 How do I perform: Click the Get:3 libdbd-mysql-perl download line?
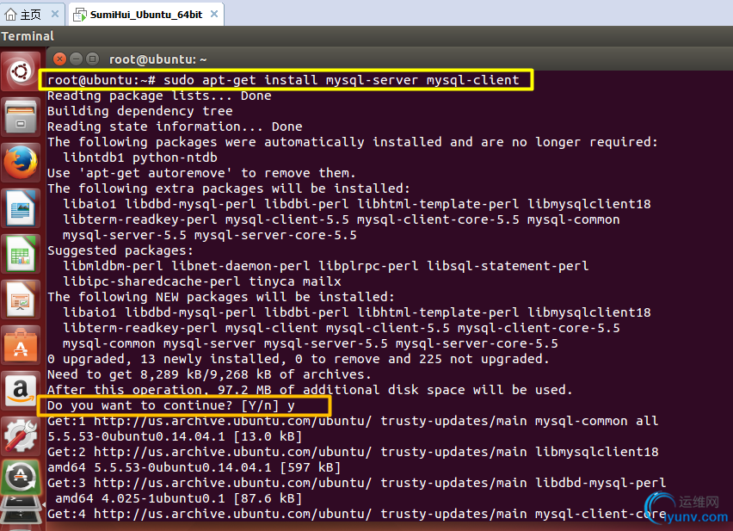click(357, 483)
